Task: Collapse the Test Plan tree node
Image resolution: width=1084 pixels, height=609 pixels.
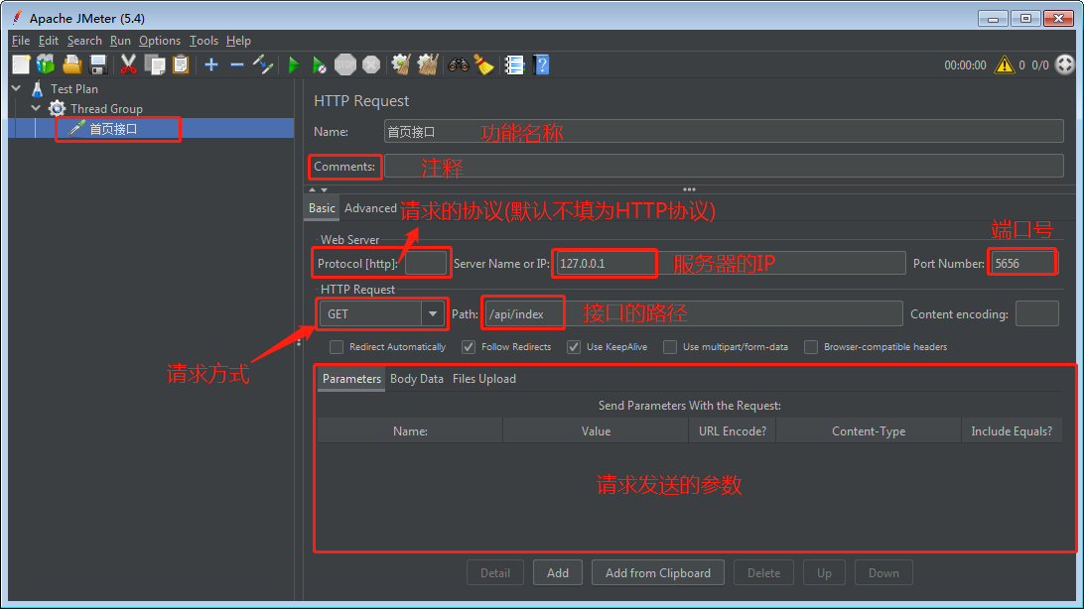Action: pos(16,88)
